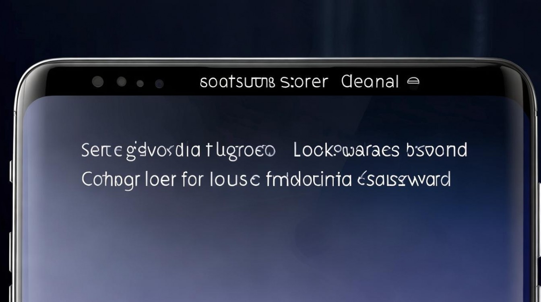Click the word "bsvond"
Image resolution: width=541 pixels, height=302 pixels.
[x=436, y=150]
